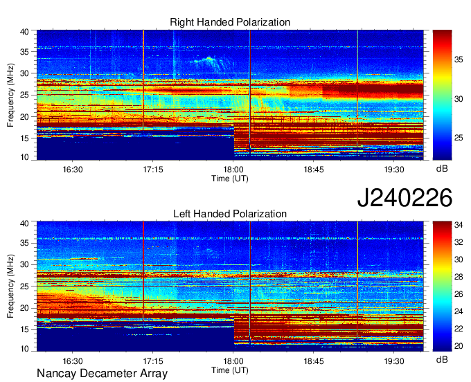Viewport: 471px width, 382px height.
Task: Click the 40 MHz tick of Left Handed plot
Action: coord(24,224)
